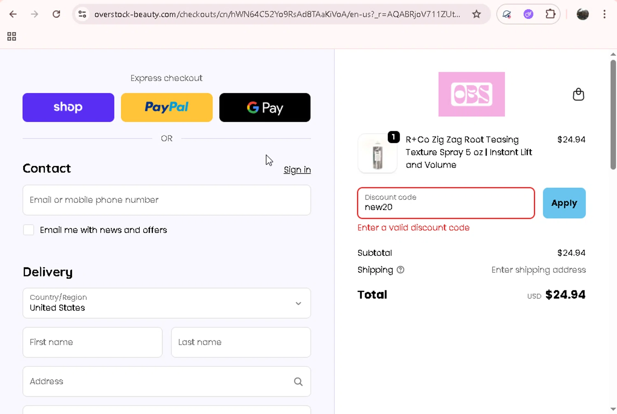Image resolution: width=617 pixels, height=414 pixels.
Task: View site information icon in address bar
Action: click(82, 14)
